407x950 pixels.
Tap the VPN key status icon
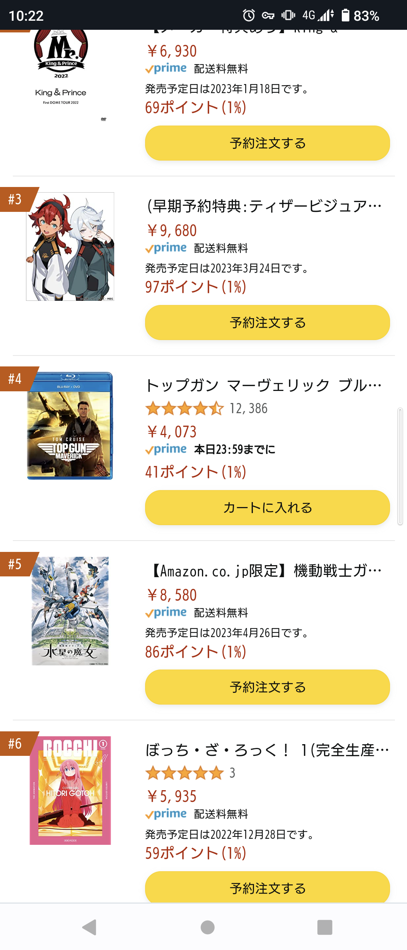[x=268, y=15]
